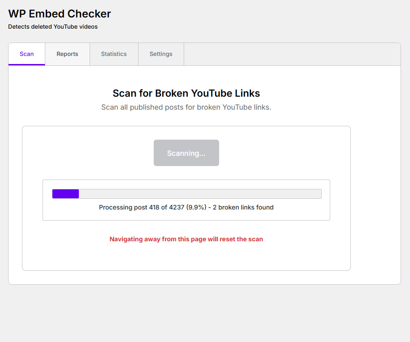Click the empty gray progress bar portion
Image resolution: width=410 pixels, height=342 pixels.
coord(200,194)
